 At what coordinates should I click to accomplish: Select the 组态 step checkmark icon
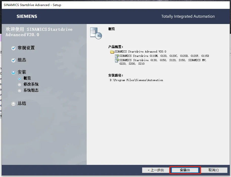[13, 60]
